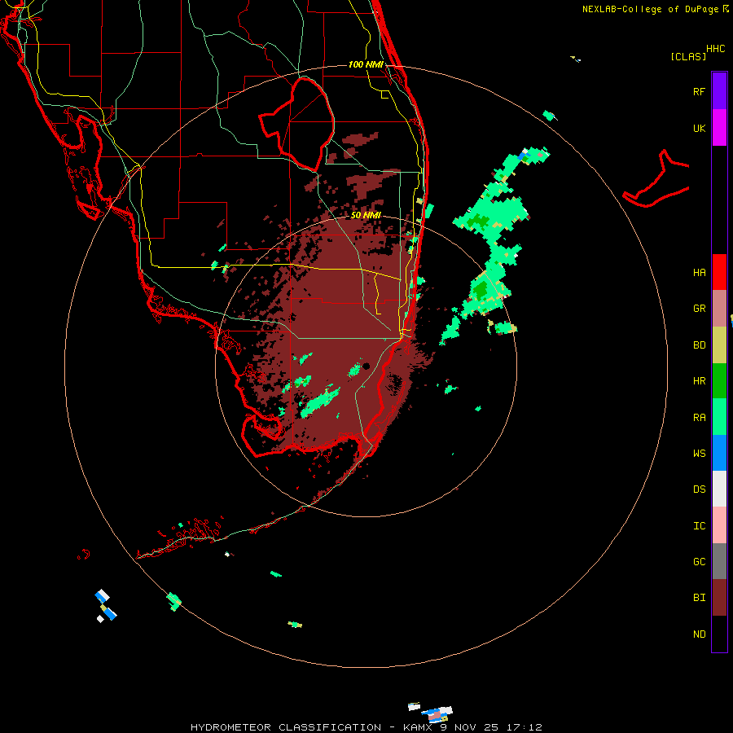Click the KAMX radar site identifier

pos(418,727)
